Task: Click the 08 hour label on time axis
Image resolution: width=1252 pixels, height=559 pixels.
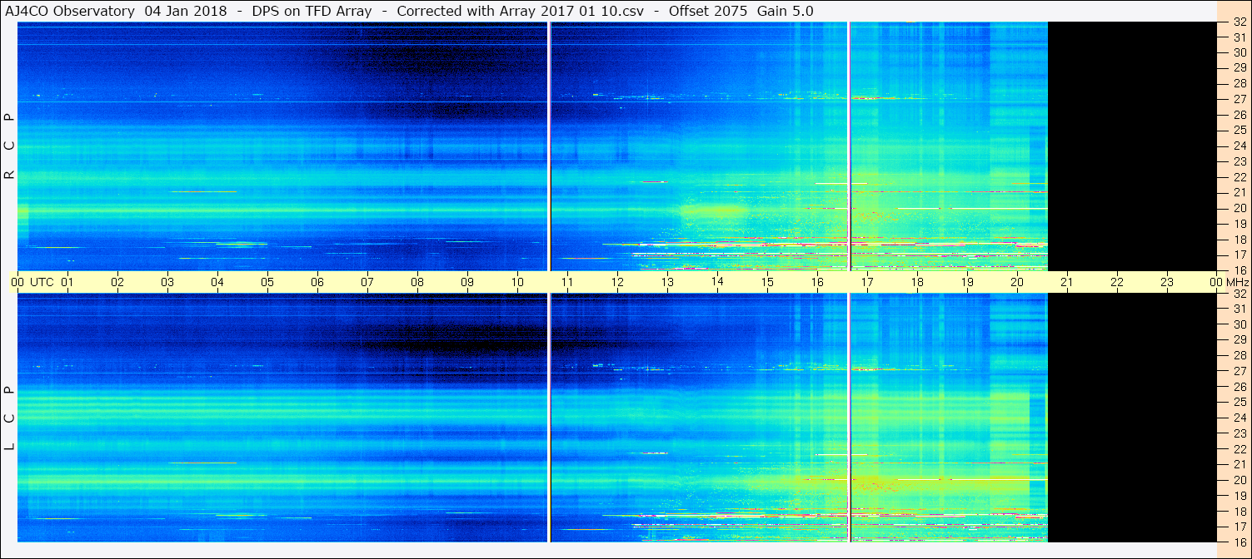Action: click(417, 282)
